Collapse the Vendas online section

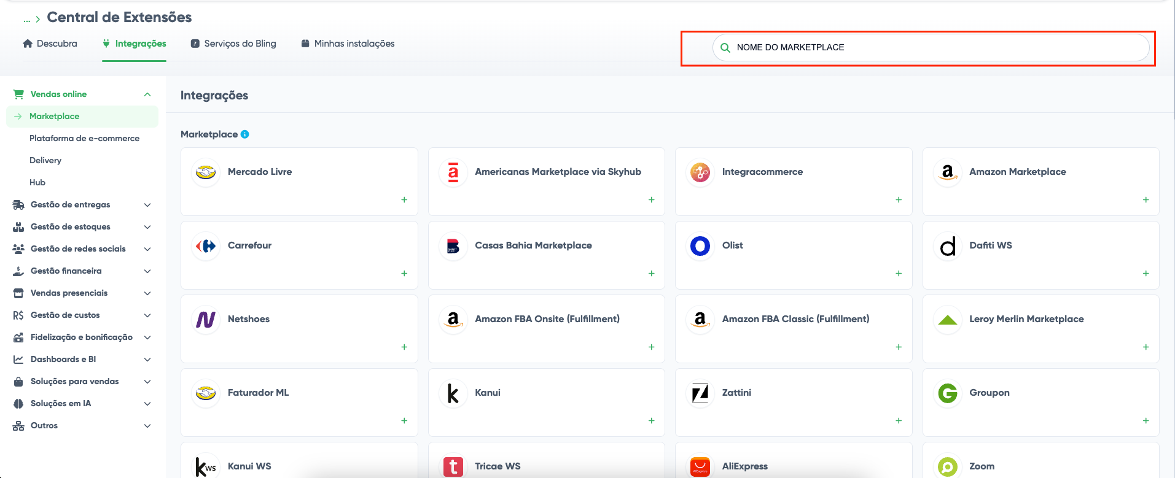[147, 94]
